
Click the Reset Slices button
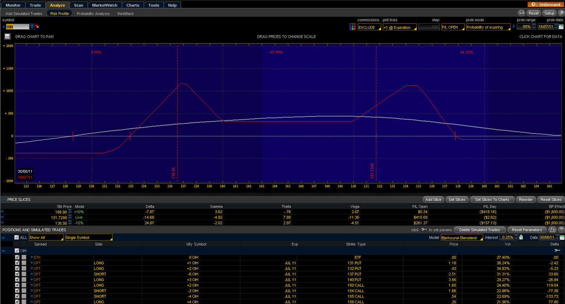[x=551, y=199]
